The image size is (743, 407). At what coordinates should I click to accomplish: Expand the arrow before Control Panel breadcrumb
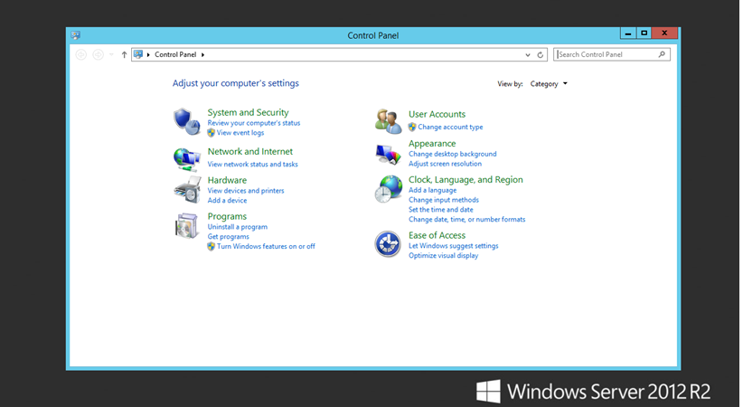[148, 55]
